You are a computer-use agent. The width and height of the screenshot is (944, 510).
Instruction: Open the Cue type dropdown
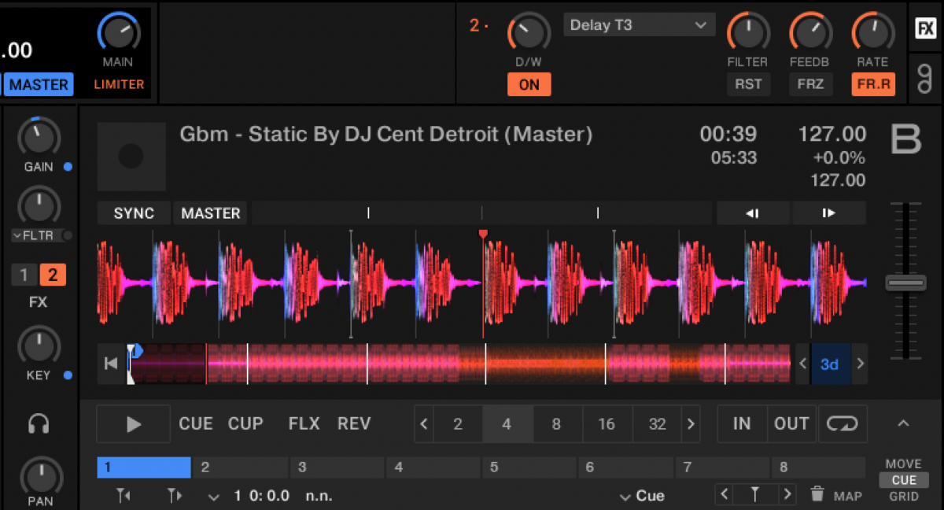[642, 496]
